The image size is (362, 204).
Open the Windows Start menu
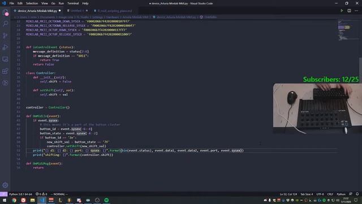click(5, 200)
